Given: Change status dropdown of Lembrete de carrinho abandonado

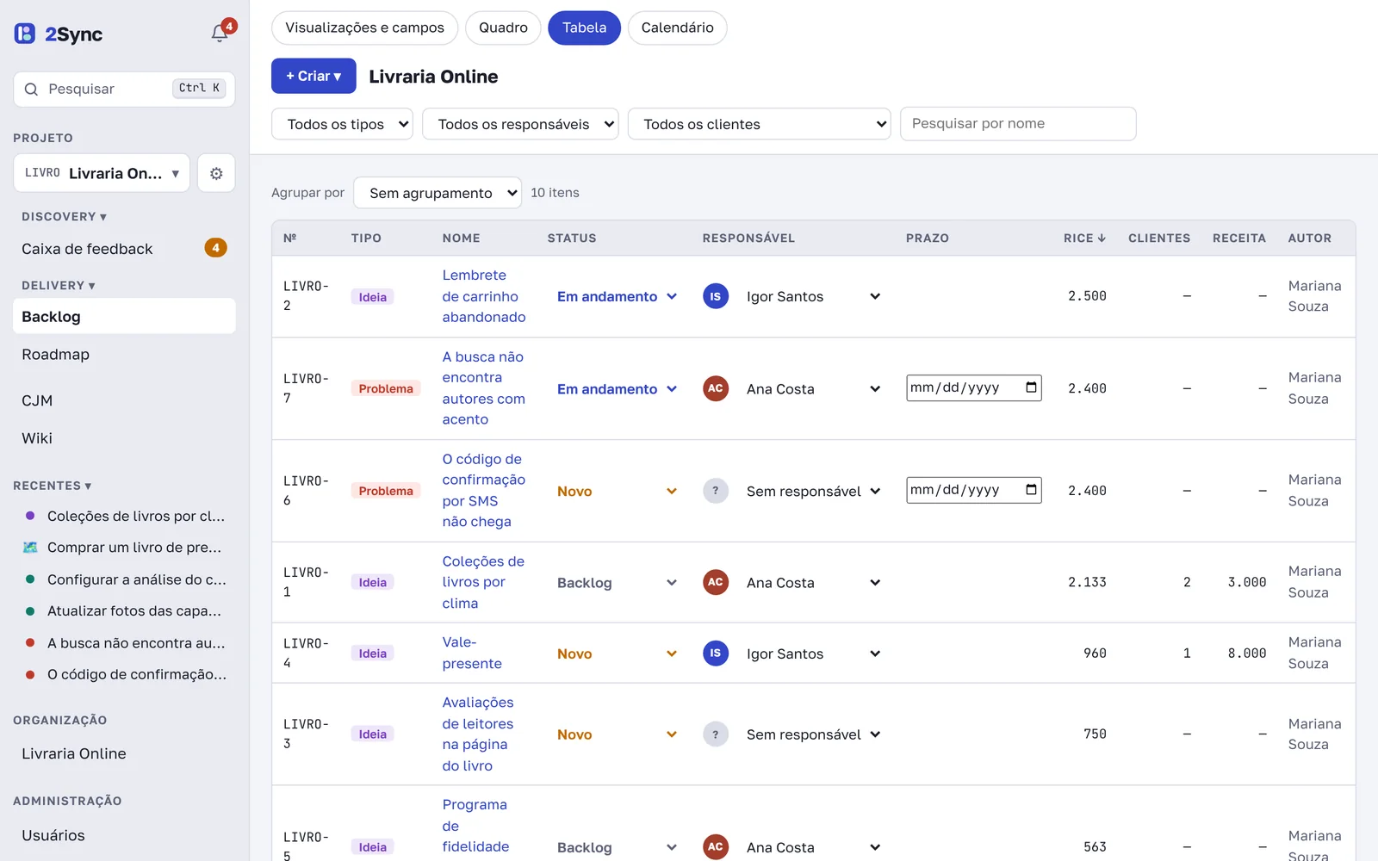Looking at the screenshot, I should [617, 296].
